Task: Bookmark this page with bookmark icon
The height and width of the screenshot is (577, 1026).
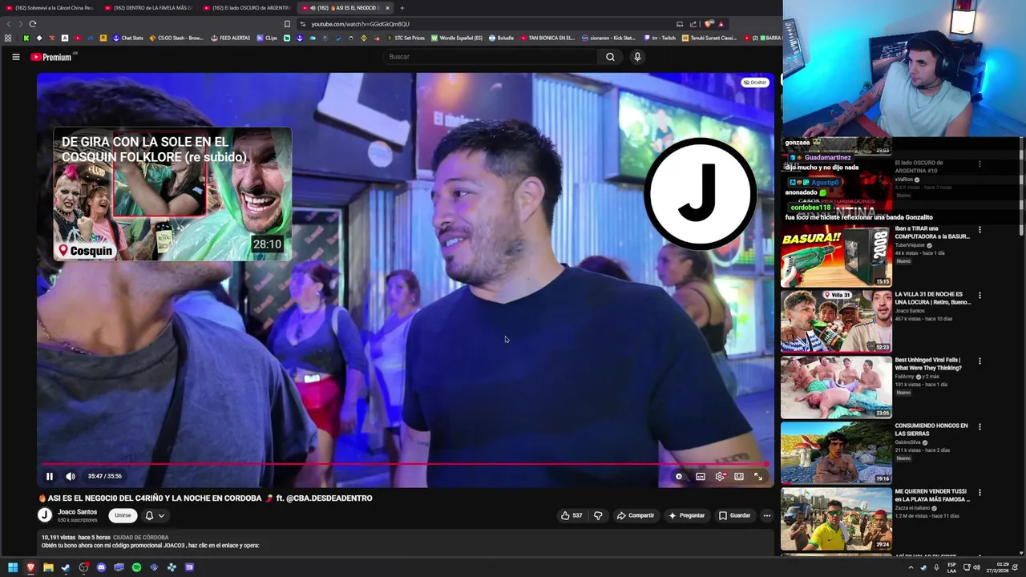Action: (287, 24)
